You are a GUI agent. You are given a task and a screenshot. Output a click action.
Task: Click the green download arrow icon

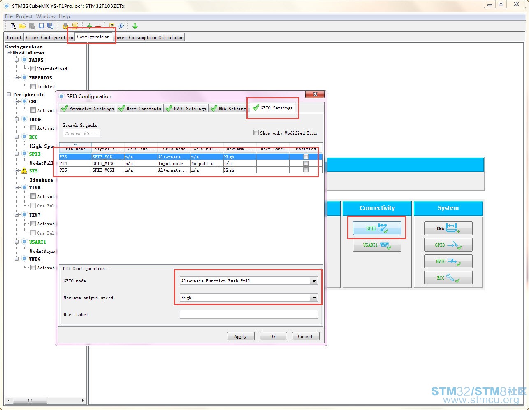(135, 26)
